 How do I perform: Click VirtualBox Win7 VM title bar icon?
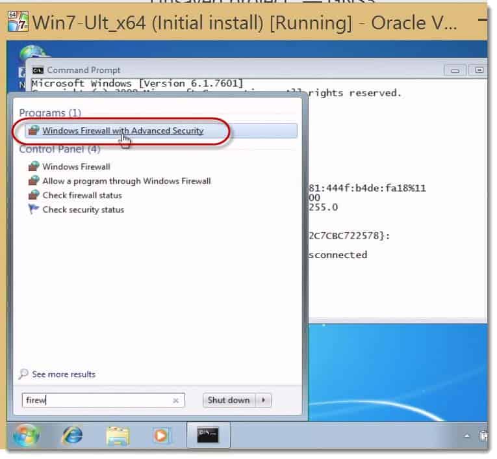(x=18, y=21)
